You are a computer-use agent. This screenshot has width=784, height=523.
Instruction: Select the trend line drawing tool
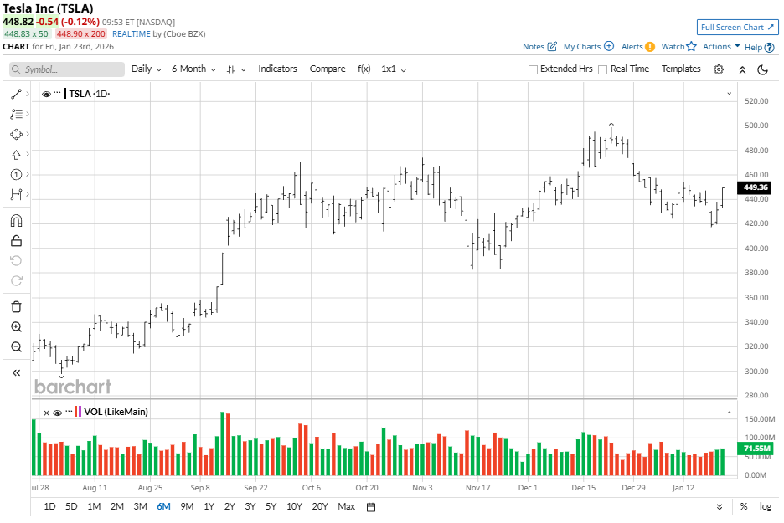(x=16, y=94)
